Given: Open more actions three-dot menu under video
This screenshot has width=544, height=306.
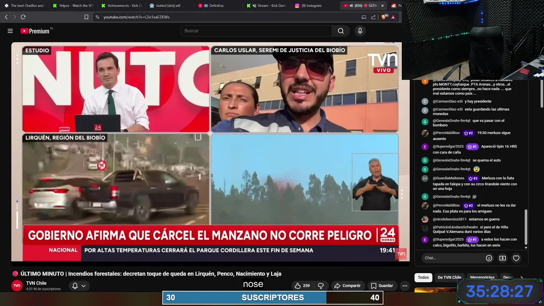Looking at the screenshot, I should pos(405,286).
